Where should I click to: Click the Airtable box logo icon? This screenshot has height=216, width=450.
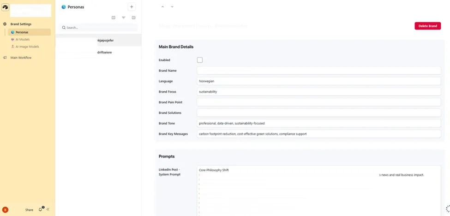5,7
